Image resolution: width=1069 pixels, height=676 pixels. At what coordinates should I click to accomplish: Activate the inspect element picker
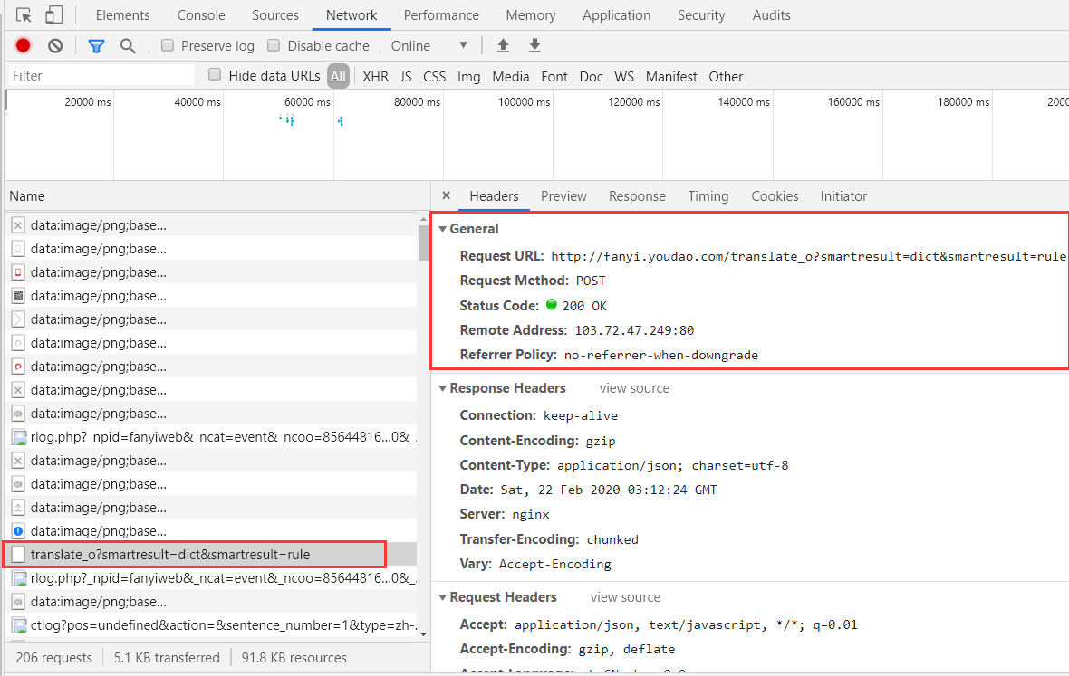[x=24, y=15]
